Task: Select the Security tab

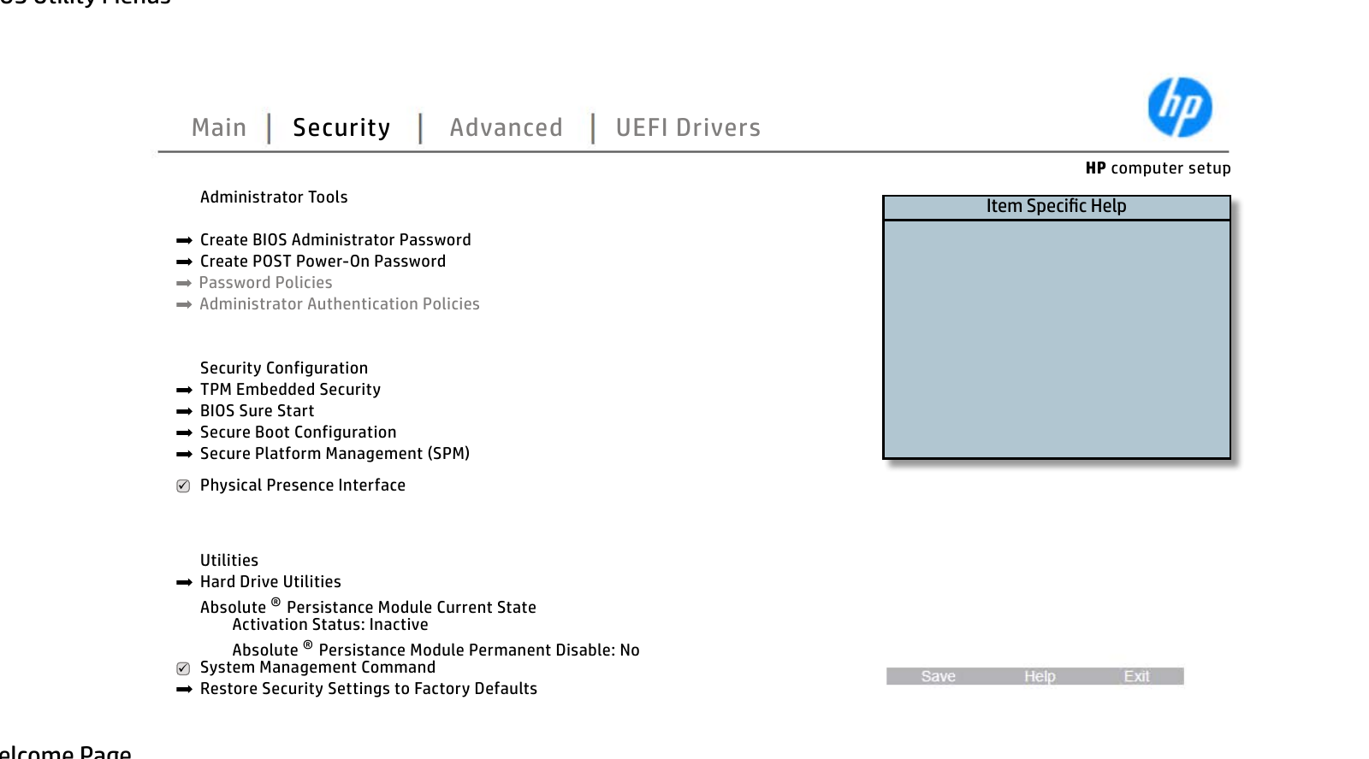Action: pyautogui.click(x=341, y=127)
